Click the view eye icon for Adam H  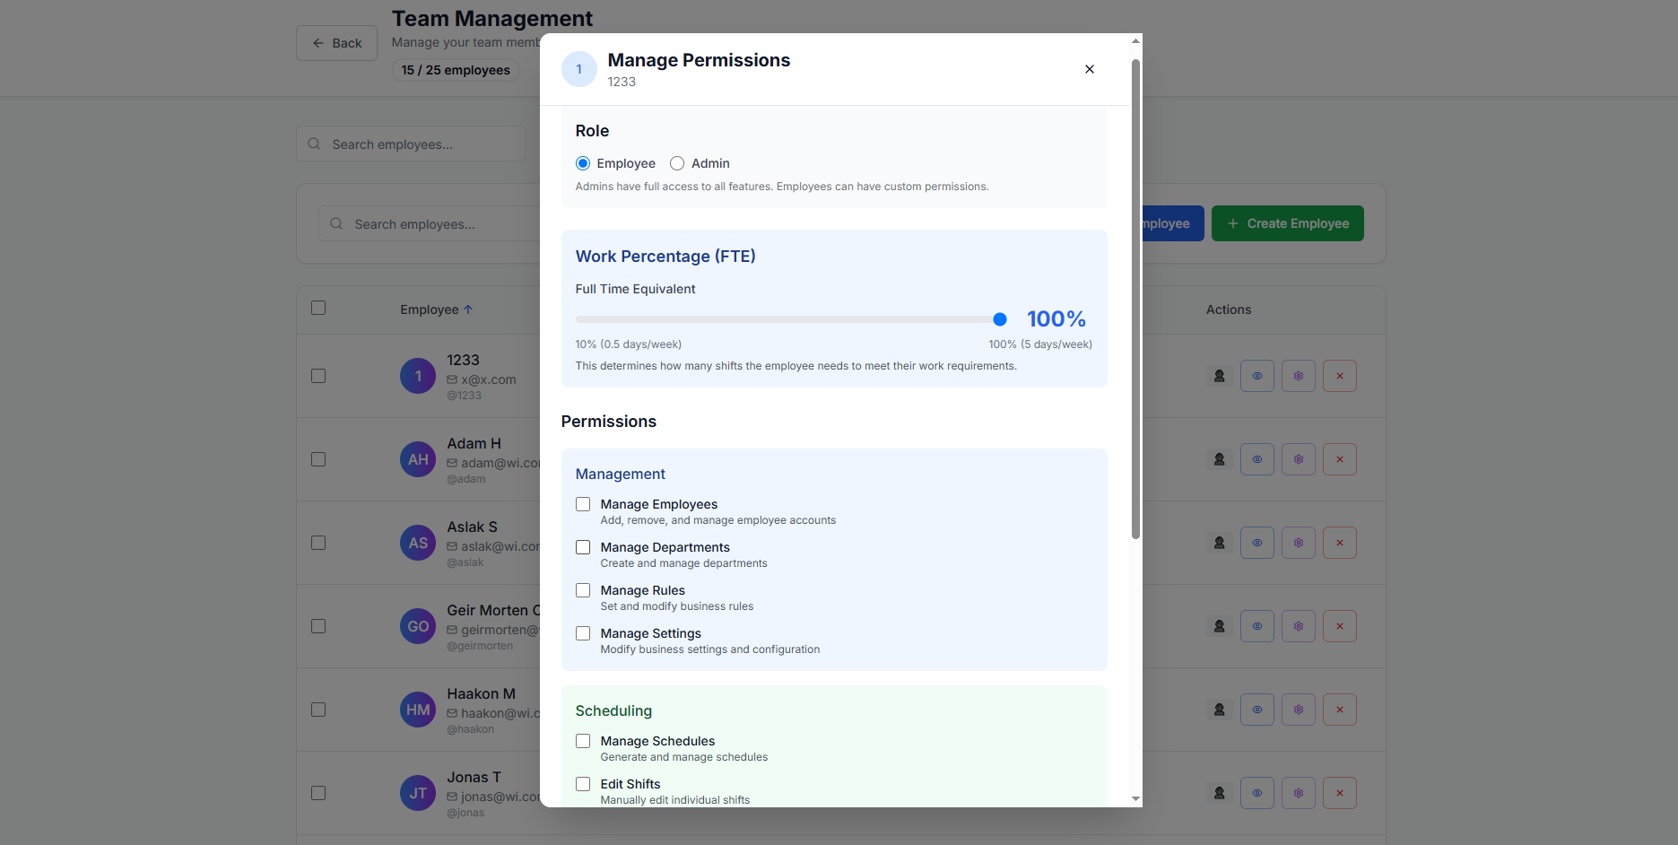point(1256,459)
